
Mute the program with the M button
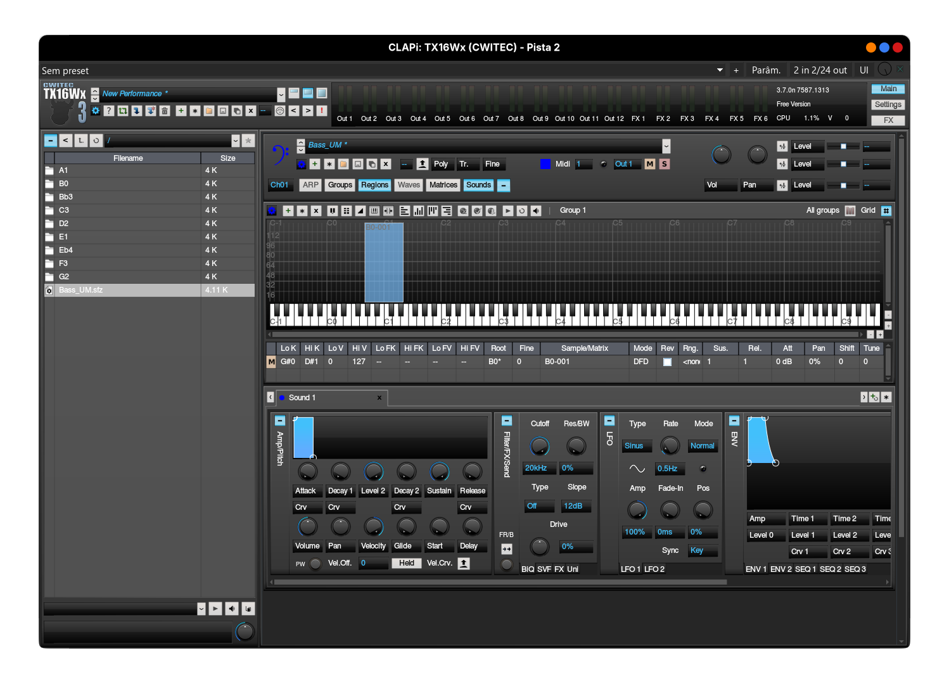coord(650,164)
